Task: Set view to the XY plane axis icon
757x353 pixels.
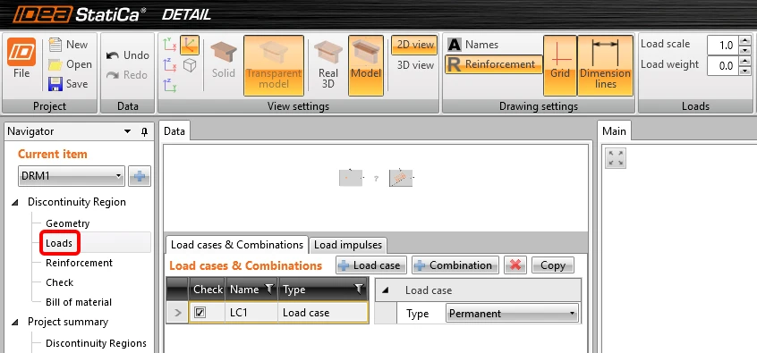Action: [170, 45]
